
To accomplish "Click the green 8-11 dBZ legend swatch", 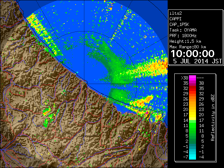I will [x=192, y=131].
